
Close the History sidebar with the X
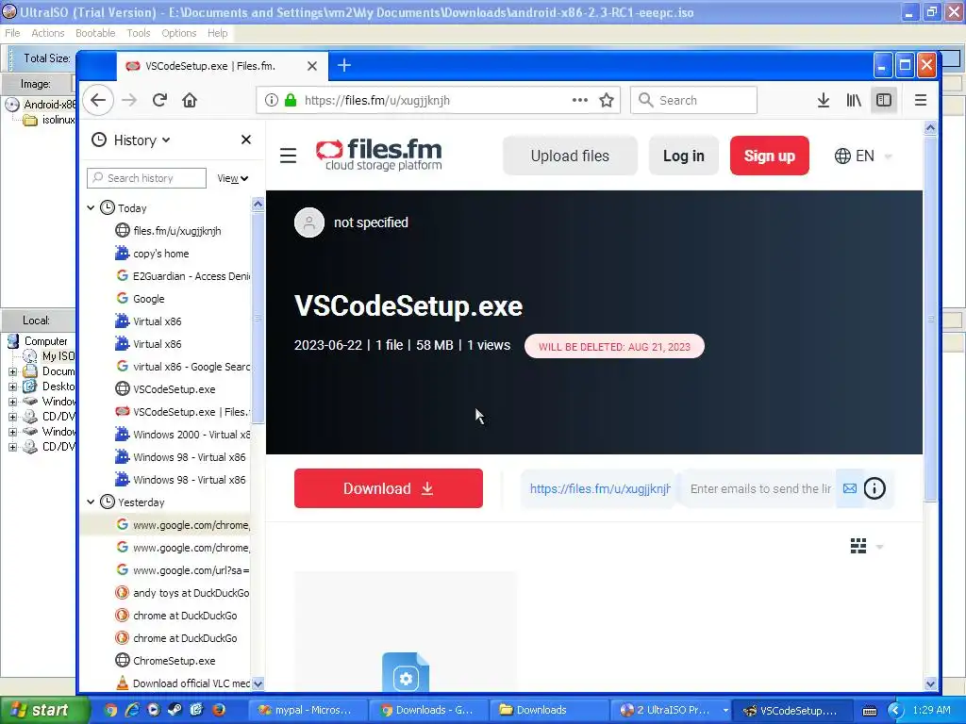pyautogui.click(x=246, y=140)
